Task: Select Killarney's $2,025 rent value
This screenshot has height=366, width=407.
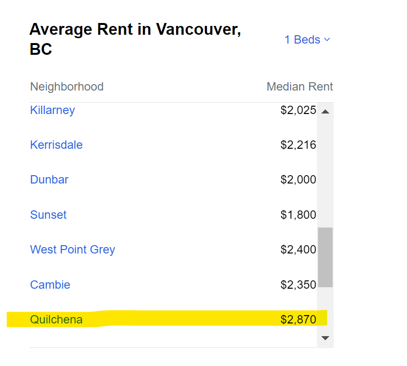Action: (298, 110)
